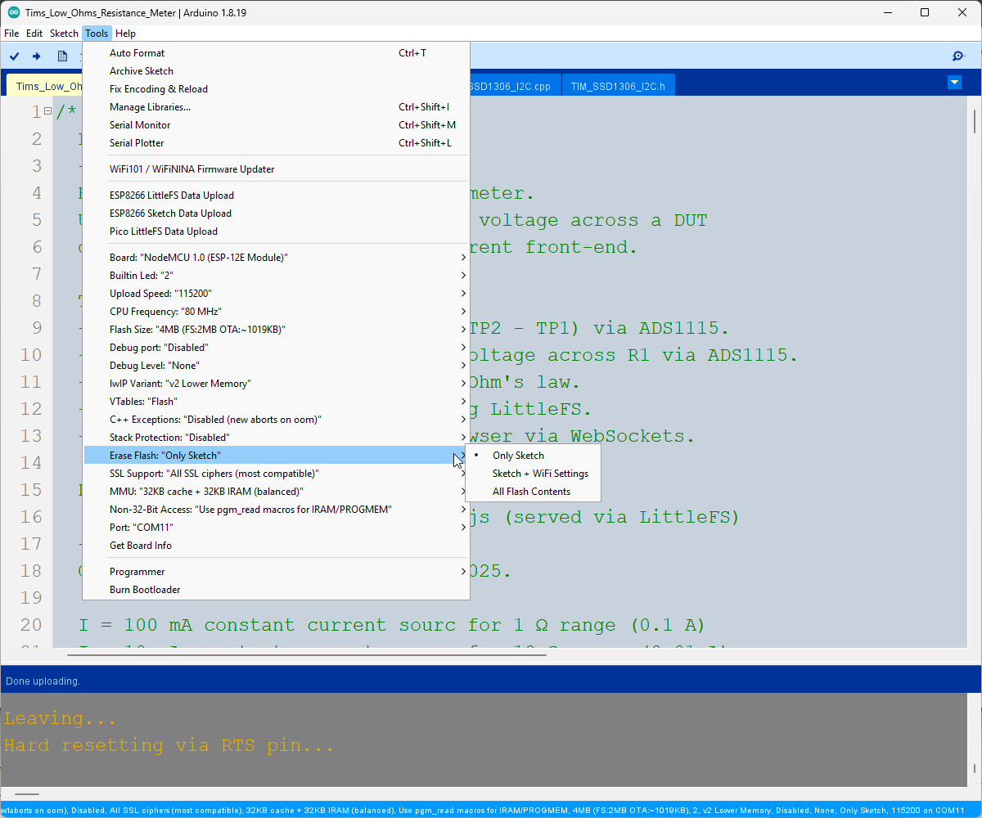Select Fix Encoding & Reload
Image resolution: width=982 pixels, height=818 pixels.
tap(277, 89)
